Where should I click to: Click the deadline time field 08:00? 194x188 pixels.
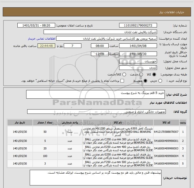click(100, 46)
